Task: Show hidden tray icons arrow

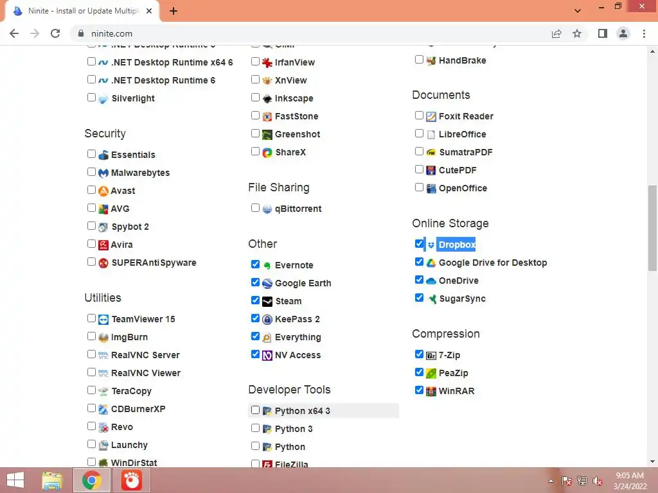Action: tap(551, 481)
